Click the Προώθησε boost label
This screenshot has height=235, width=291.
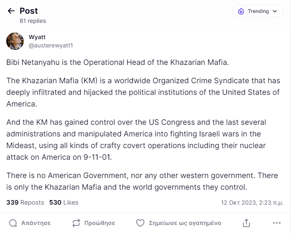pyautogui.click(x=99, y=223)
